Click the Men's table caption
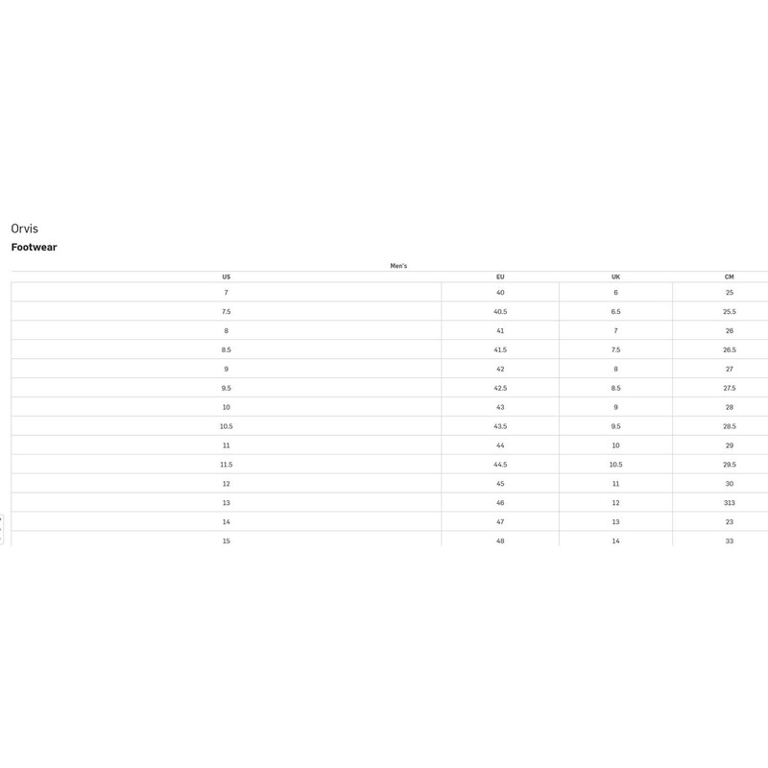Viewport: 768px width, 768px height. [x=398, y=266]
